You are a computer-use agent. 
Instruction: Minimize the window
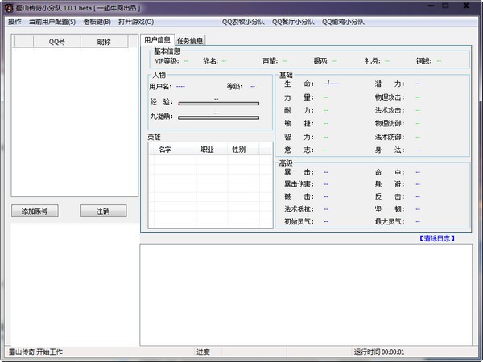click(431, 6)
